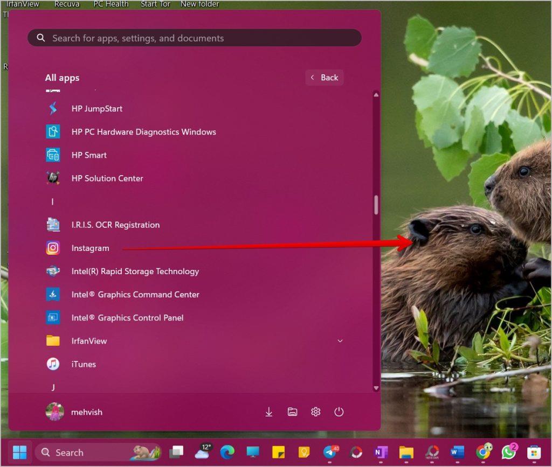Open the letter I section header
The width and height of the screenshot is (552, 467).
coord(52,201)
